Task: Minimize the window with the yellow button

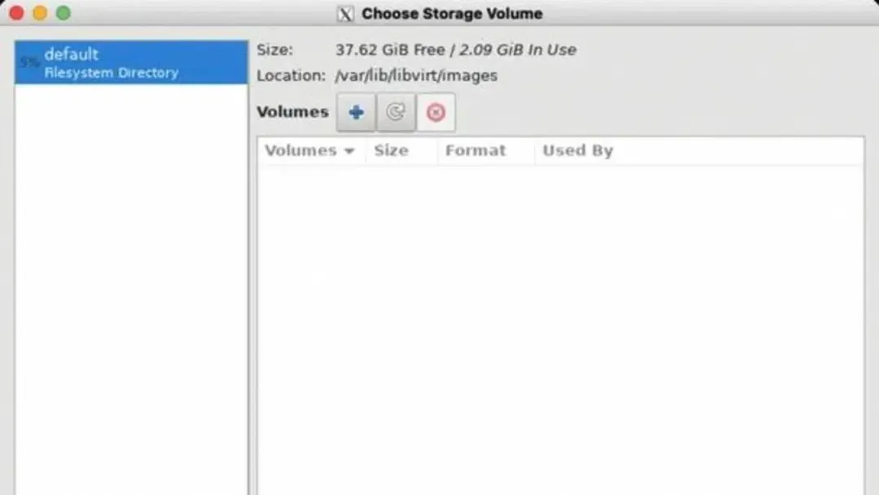Action: click(x=40, y=13)
